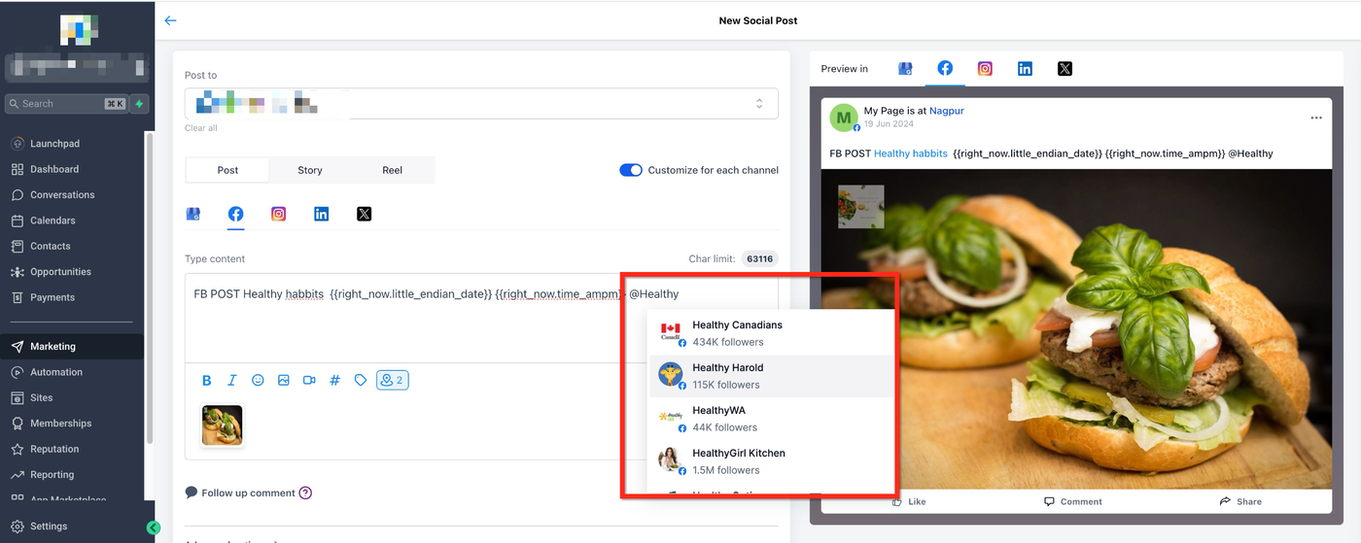Preview in Facebook tab icon
This screenshot has width=1361, height=543.
pos(945,68)
